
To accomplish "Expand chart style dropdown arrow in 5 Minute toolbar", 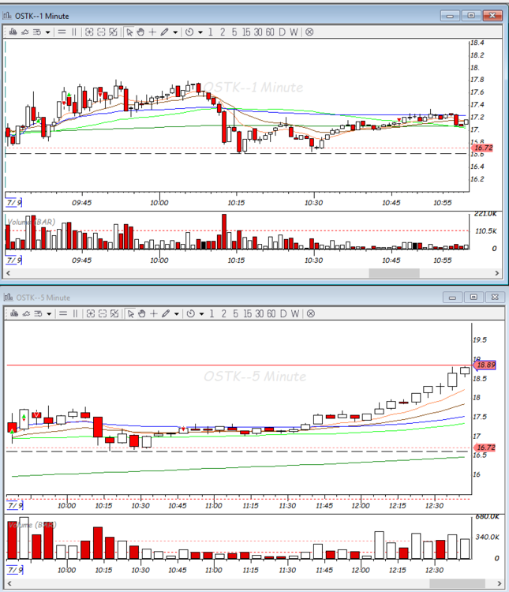I will tap(48, 313).
